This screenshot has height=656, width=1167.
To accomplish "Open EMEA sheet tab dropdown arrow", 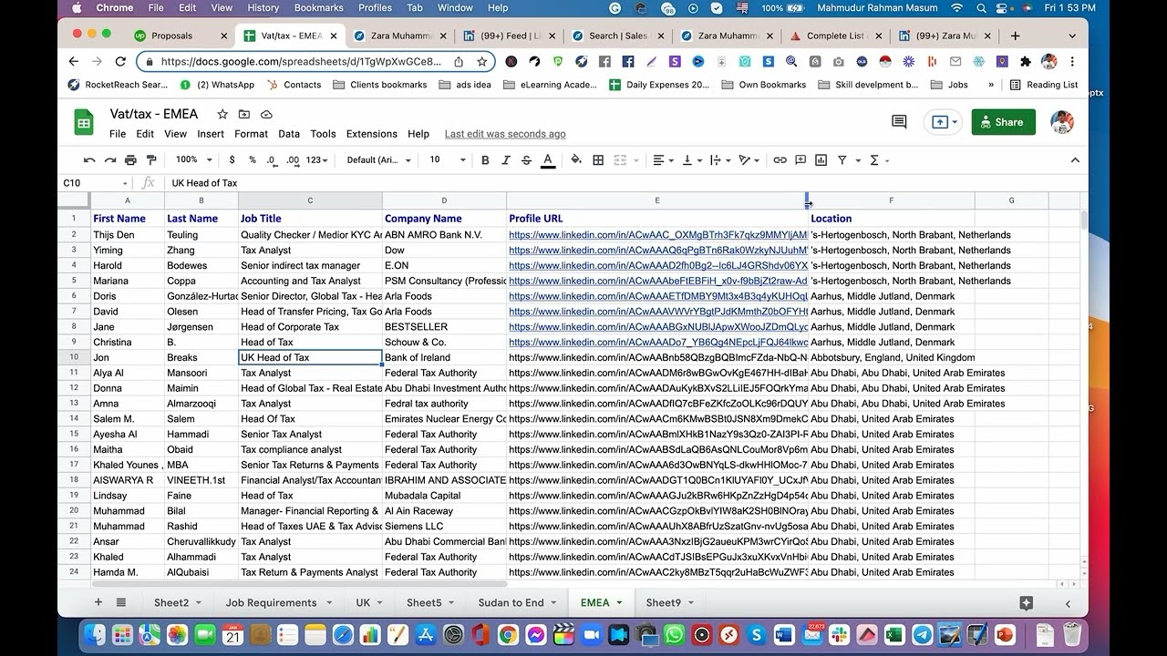I will click(619, 602).
